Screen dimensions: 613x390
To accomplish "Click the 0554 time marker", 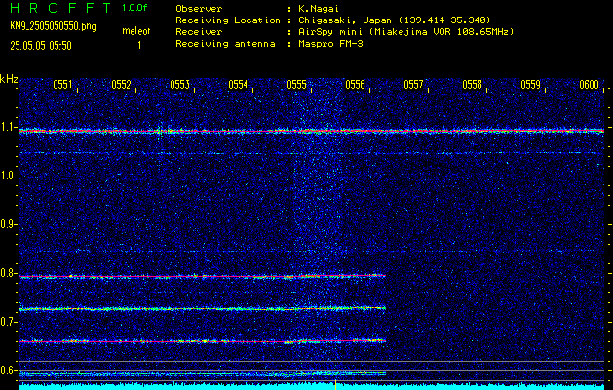I will pyautogui.click(x=238, y=85).
